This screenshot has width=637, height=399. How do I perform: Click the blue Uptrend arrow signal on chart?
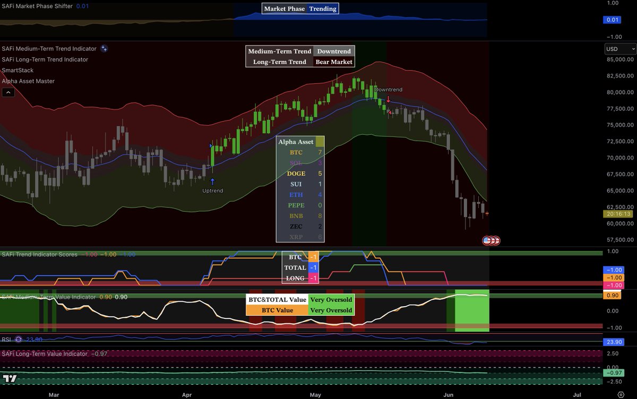coord(212,181)
